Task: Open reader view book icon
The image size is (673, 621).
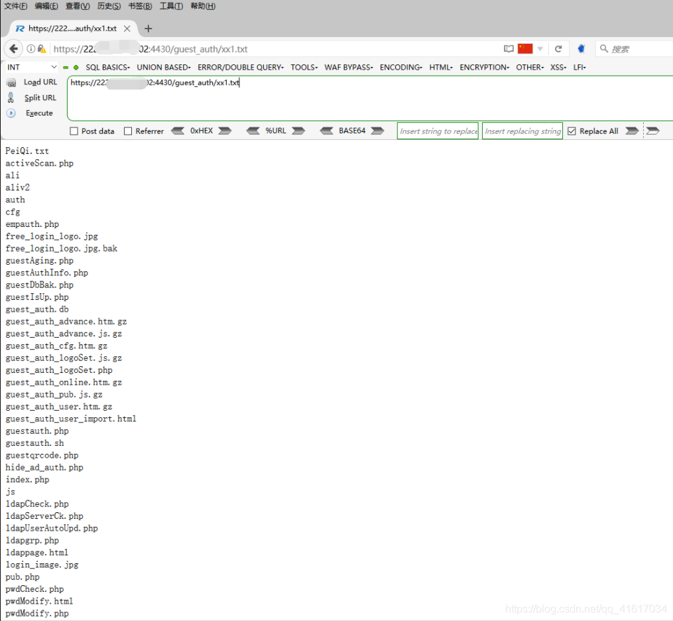Action: 509,49
